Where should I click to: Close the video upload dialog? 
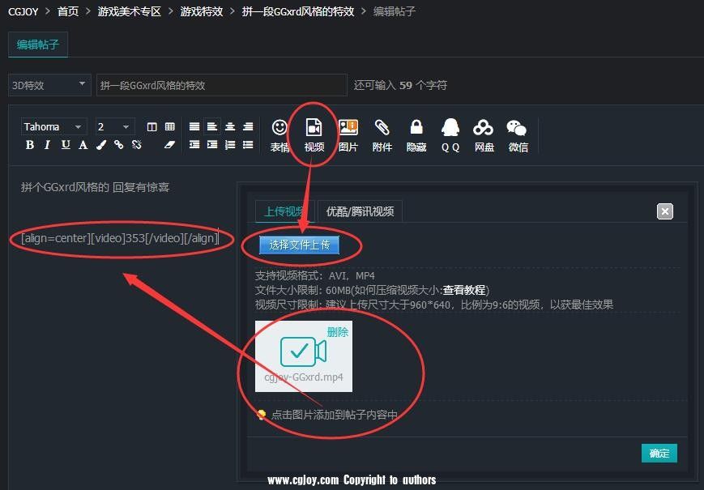pyautogui.click(x=665, y=211)
